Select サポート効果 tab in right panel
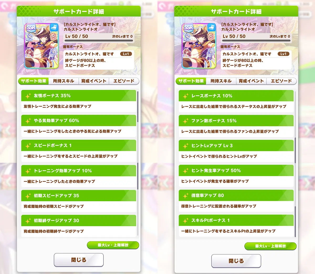The image size is (315, 274). pos(191,81)
